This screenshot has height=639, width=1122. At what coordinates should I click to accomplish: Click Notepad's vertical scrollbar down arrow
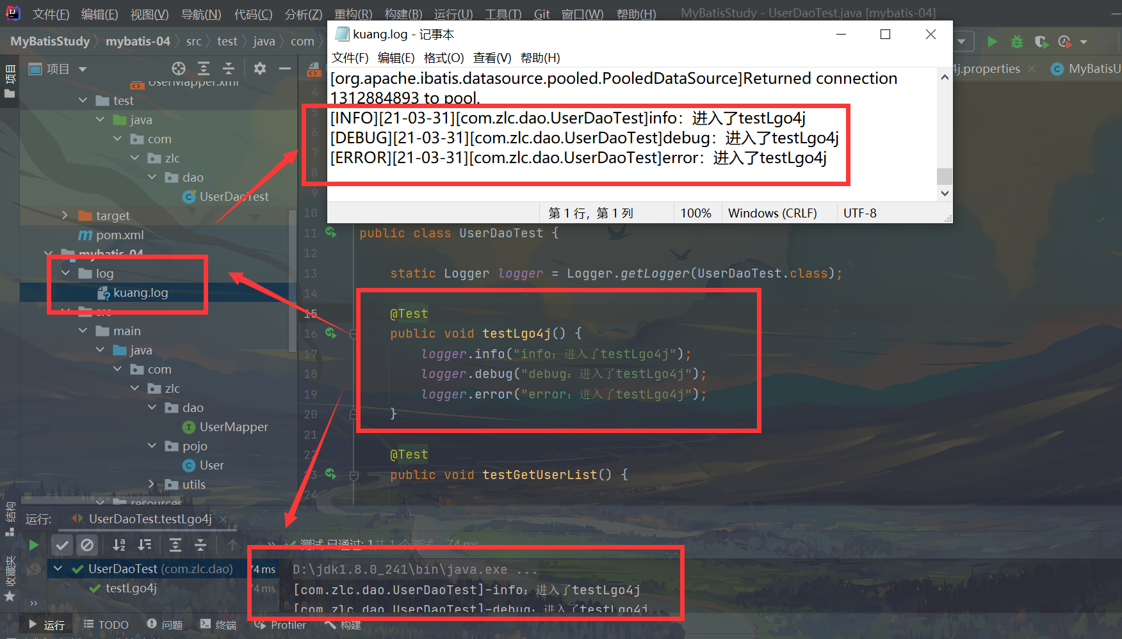944,193
